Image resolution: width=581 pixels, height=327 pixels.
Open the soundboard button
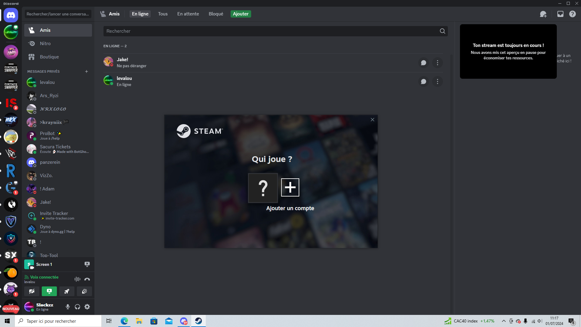[84, 291]
